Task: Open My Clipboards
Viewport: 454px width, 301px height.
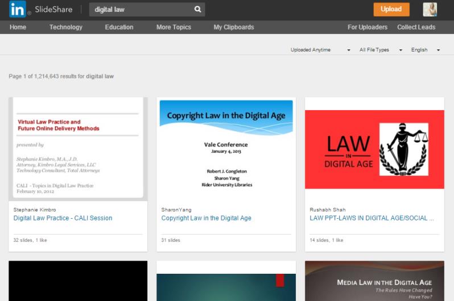Action: [234, 27]
